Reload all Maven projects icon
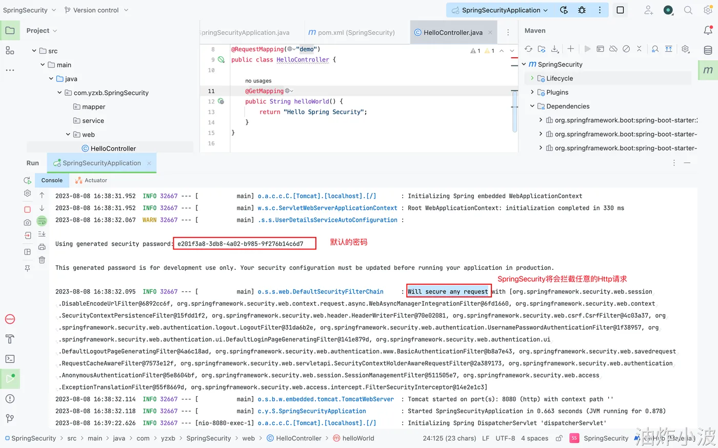This screenshot has width=718, height=448. [528, 49]
